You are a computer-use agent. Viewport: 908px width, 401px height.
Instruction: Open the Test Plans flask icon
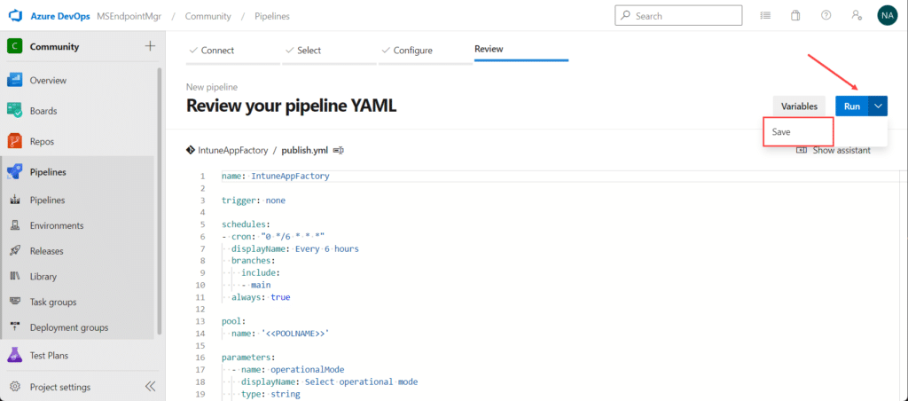tap(14, 355)
